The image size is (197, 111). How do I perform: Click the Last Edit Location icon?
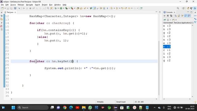pos(123,8)
